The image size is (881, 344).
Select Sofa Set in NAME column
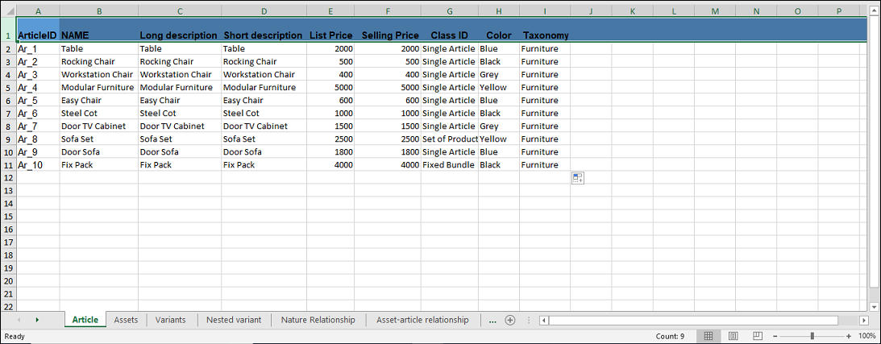pyautogui.click(x=99, y=139)
